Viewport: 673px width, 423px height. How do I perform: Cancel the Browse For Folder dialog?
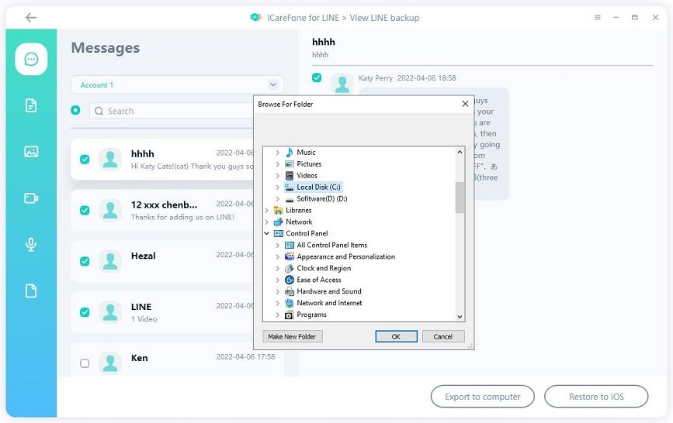point(443,336)
